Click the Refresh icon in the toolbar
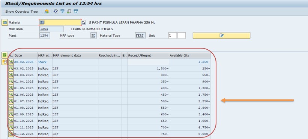 tap(56, 11)
